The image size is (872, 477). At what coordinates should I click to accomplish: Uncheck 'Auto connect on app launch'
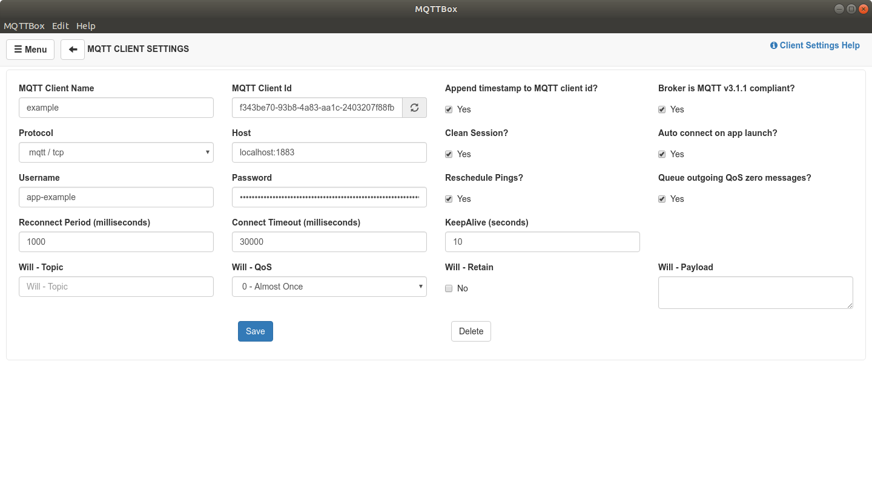662,154
